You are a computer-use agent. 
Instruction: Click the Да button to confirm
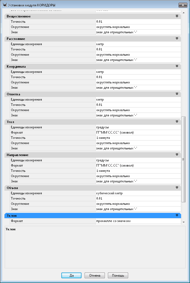71,276
